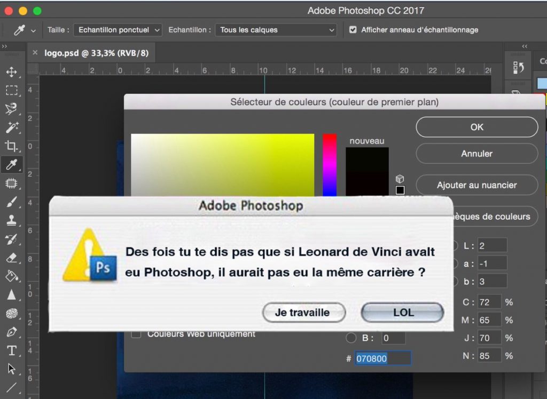This screenshot has height=399, width=547.
Task: Select the Eyedropper tool in left toolbar
Action: coord(12,164)
